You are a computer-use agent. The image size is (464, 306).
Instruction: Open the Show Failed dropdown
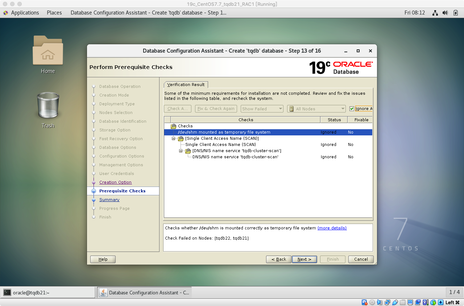[x=262, y=109]
